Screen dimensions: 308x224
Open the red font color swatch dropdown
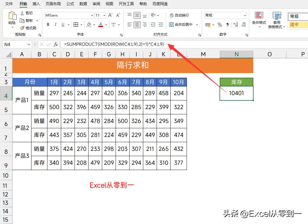106,25
